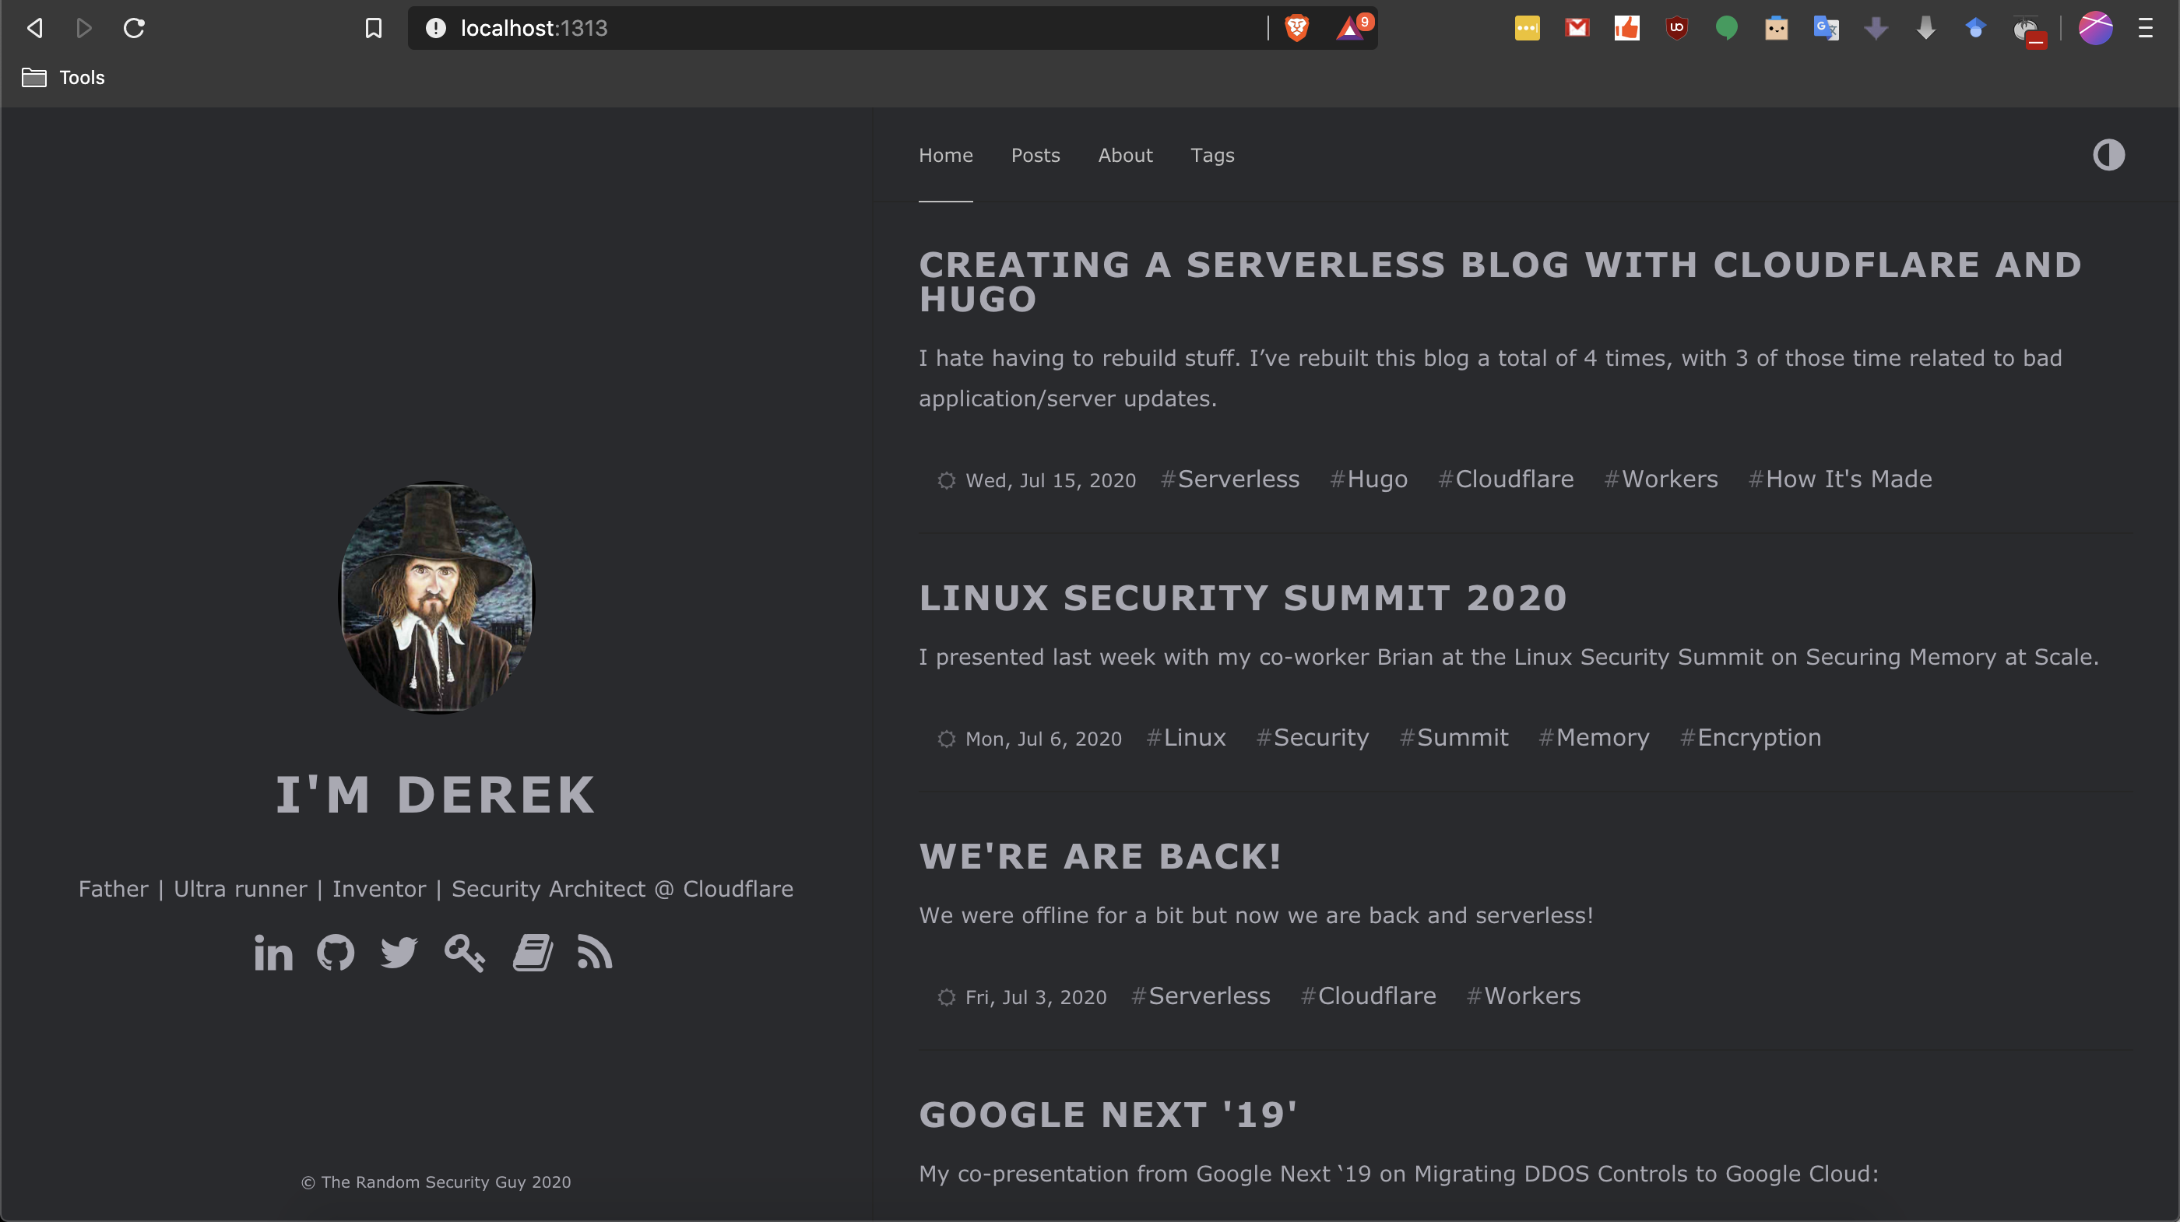Open the Brave Shields lion icon

click(x=1296, y=28)
